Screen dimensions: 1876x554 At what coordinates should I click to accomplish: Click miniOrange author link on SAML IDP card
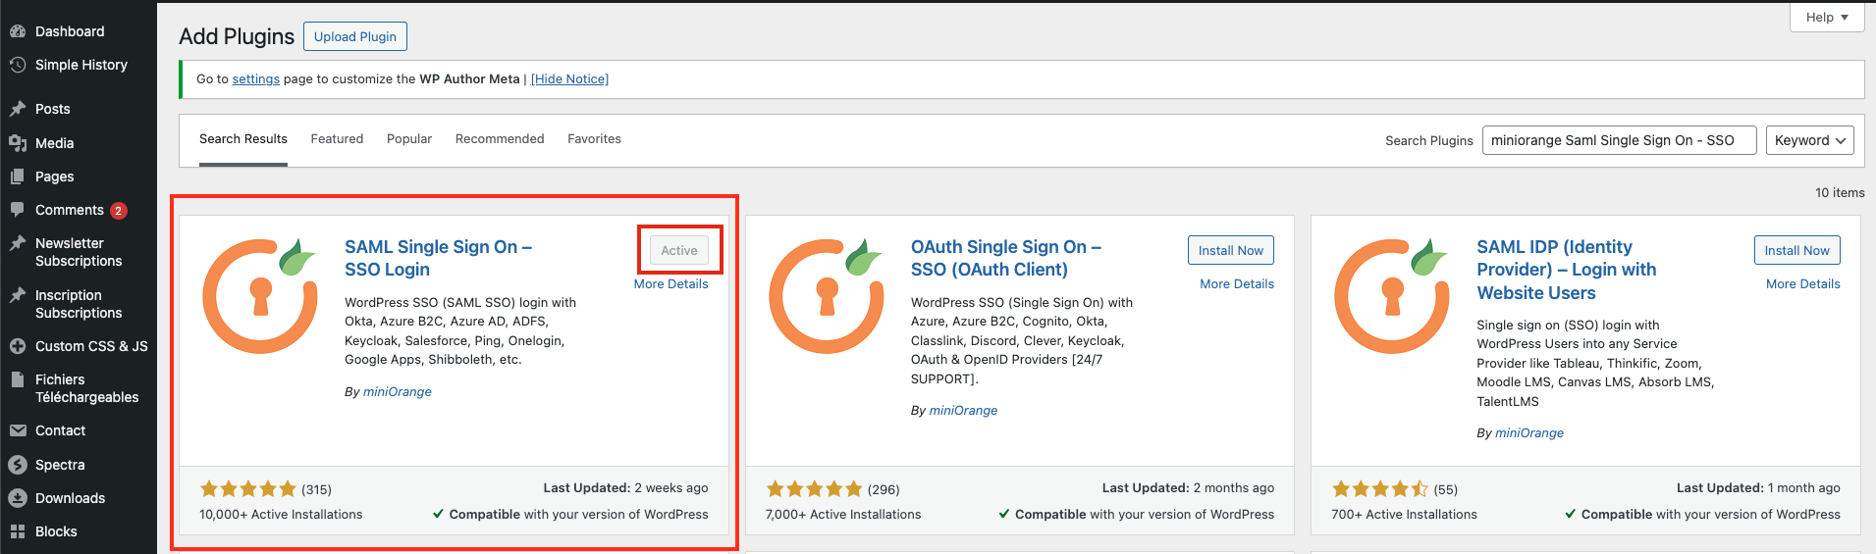(x=1529, y=433)
